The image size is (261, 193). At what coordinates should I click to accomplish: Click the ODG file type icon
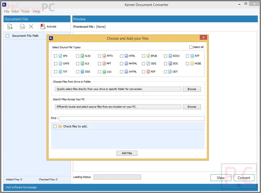coord(148,64)
